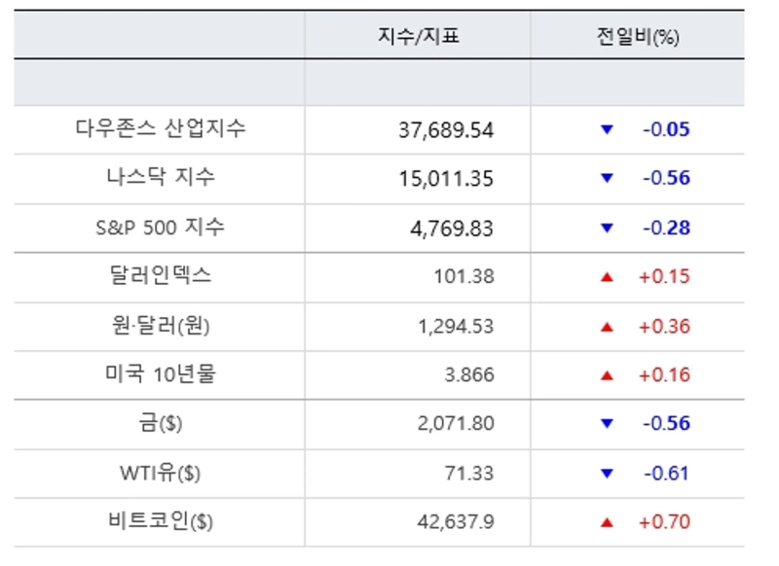This screenshot has height=566, width=779.
Task: Click the red up arrow for 원·달러(원)
Action: point(608,327)
